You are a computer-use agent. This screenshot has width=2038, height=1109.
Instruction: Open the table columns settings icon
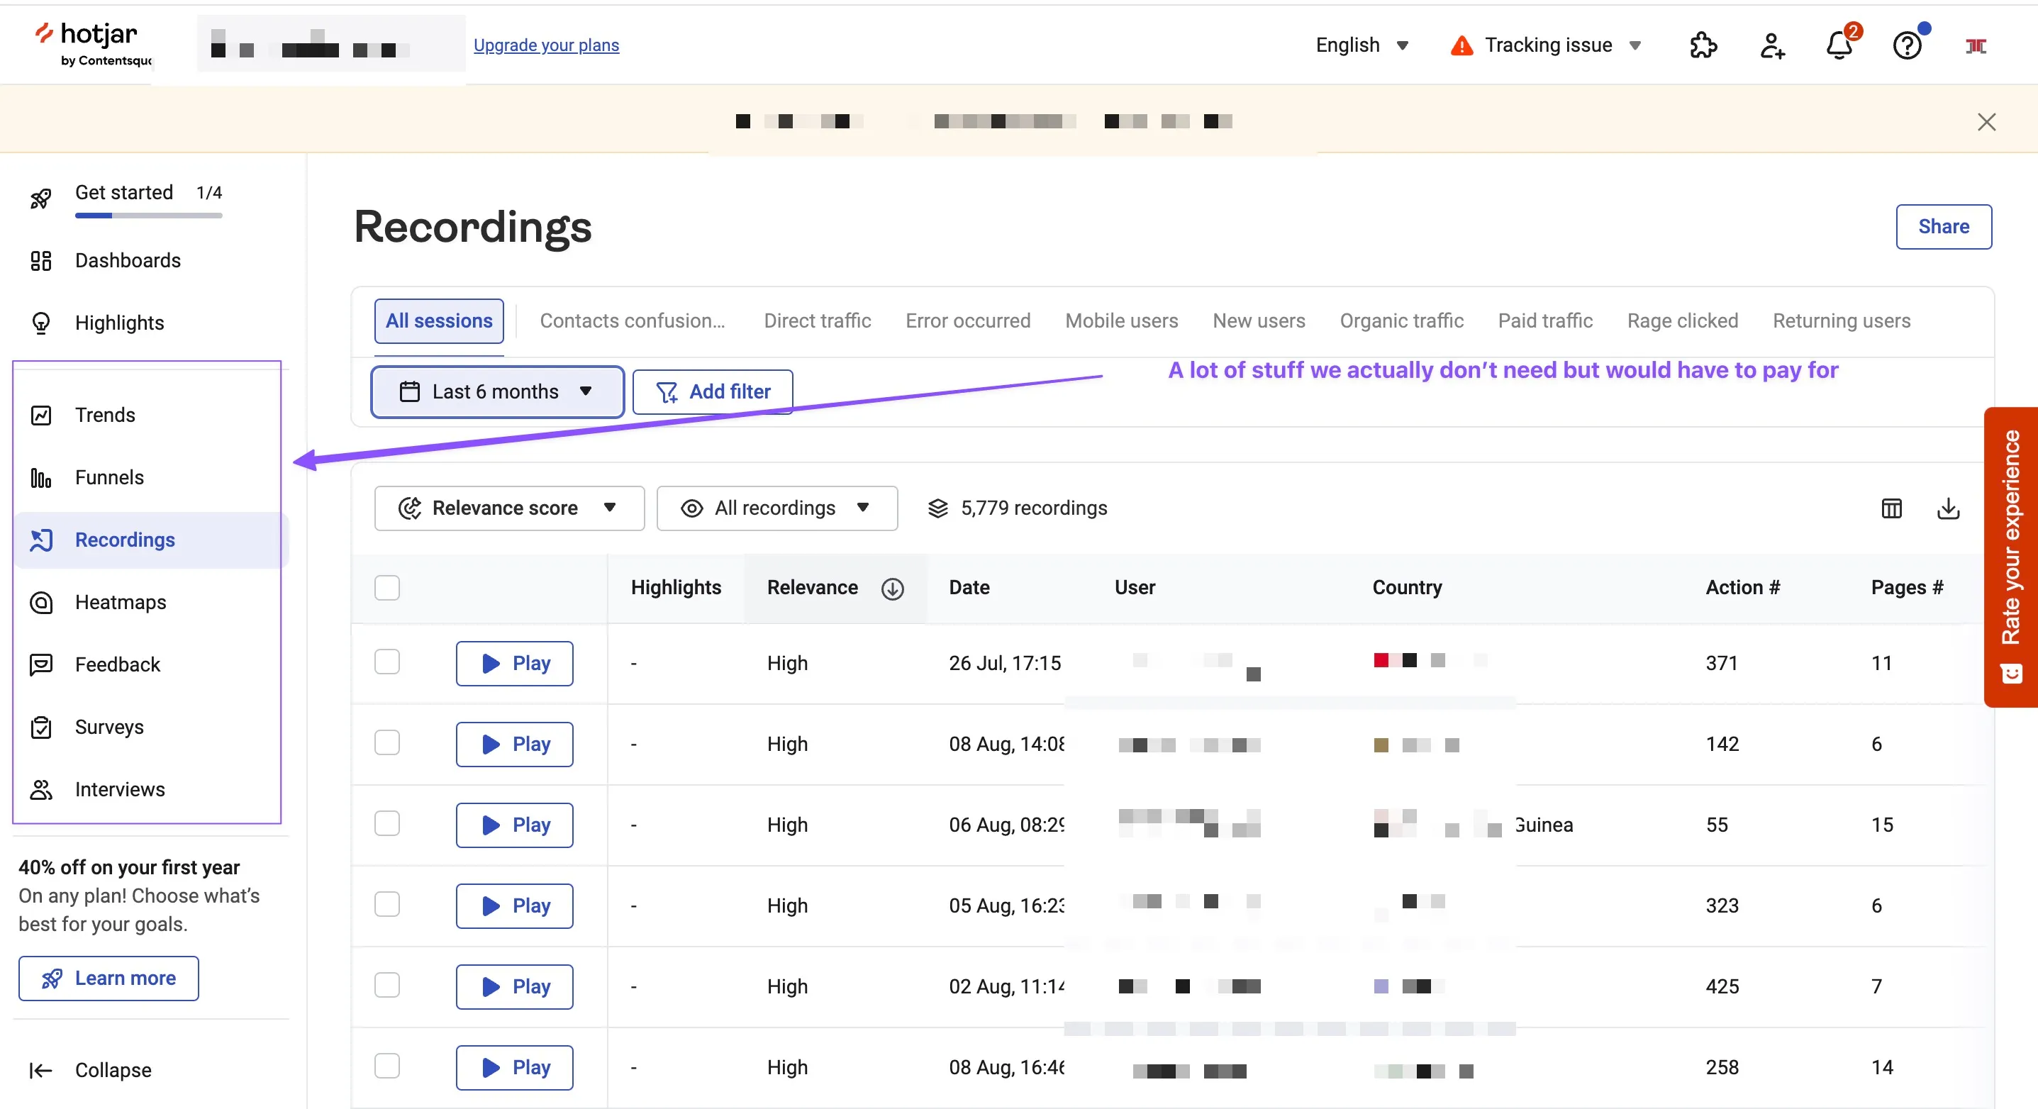(1891, 508)
